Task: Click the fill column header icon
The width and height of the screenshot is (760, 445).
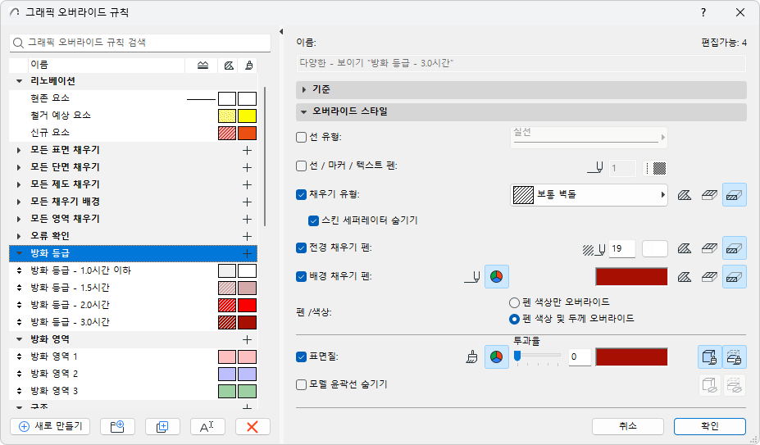Action: coord(228,65)
